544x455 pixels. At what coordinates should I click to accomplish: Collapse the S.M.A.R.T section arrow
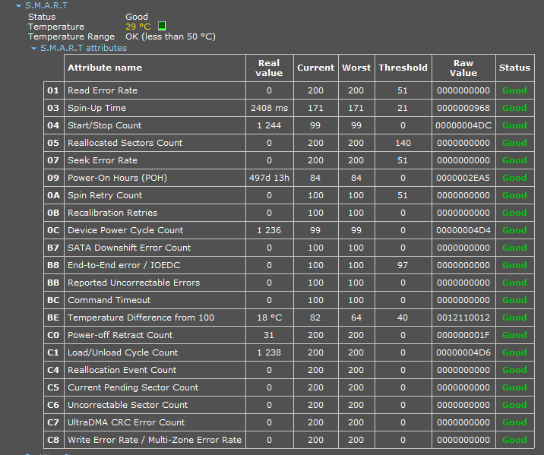point(18,5)
